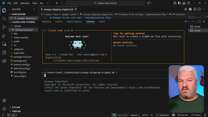The image size is (208, 117).
Task: Open the File menu
Action: pyautogui.click(x=9, y=3)
